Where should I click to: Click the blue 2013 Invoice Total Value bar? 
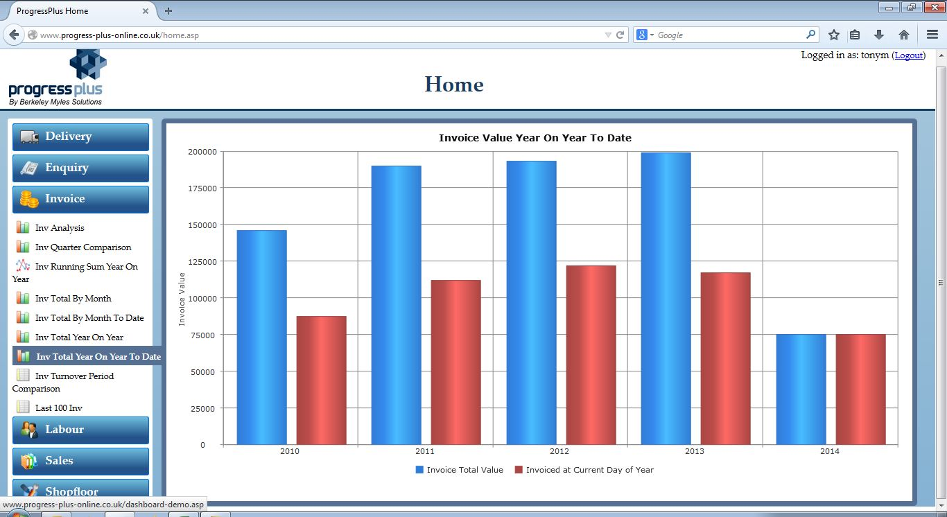point(666,299)
